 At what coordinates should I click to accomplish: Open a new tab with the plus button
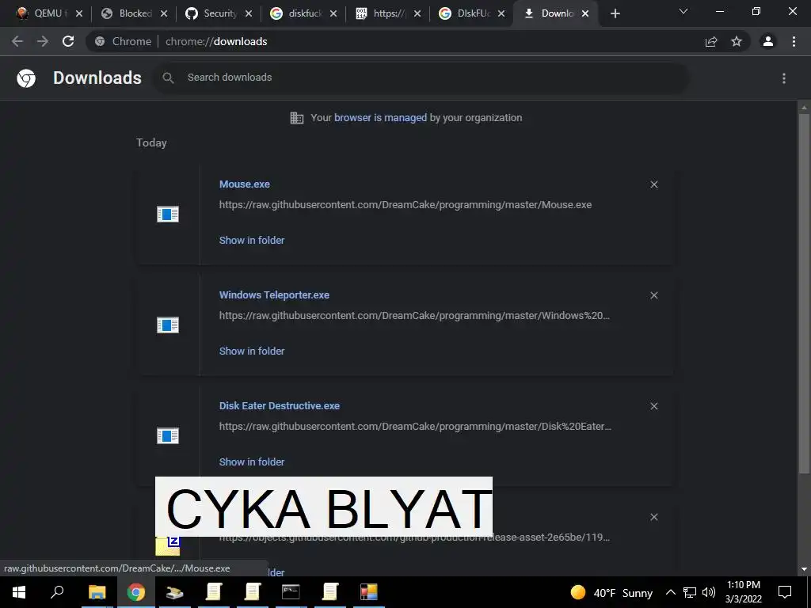click(x=615, y=13)
